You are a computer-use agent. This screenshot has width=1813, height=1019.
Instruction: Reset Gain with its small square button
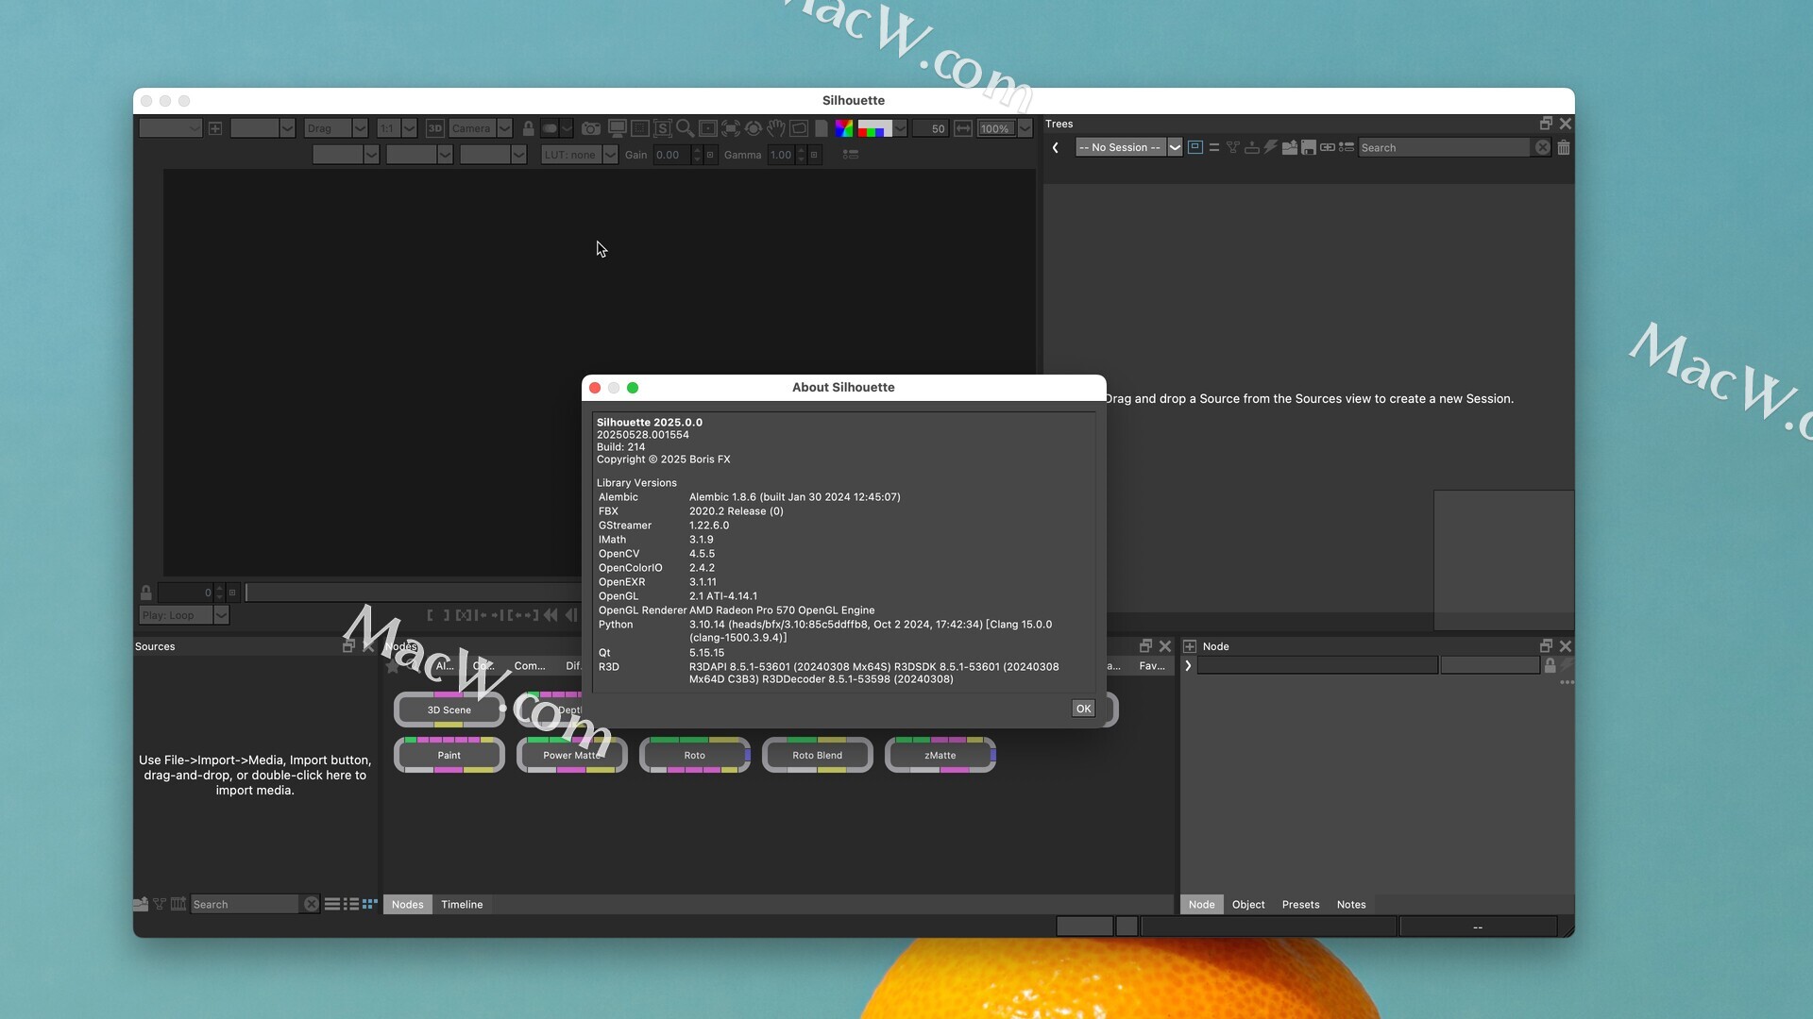pos(710,155)
